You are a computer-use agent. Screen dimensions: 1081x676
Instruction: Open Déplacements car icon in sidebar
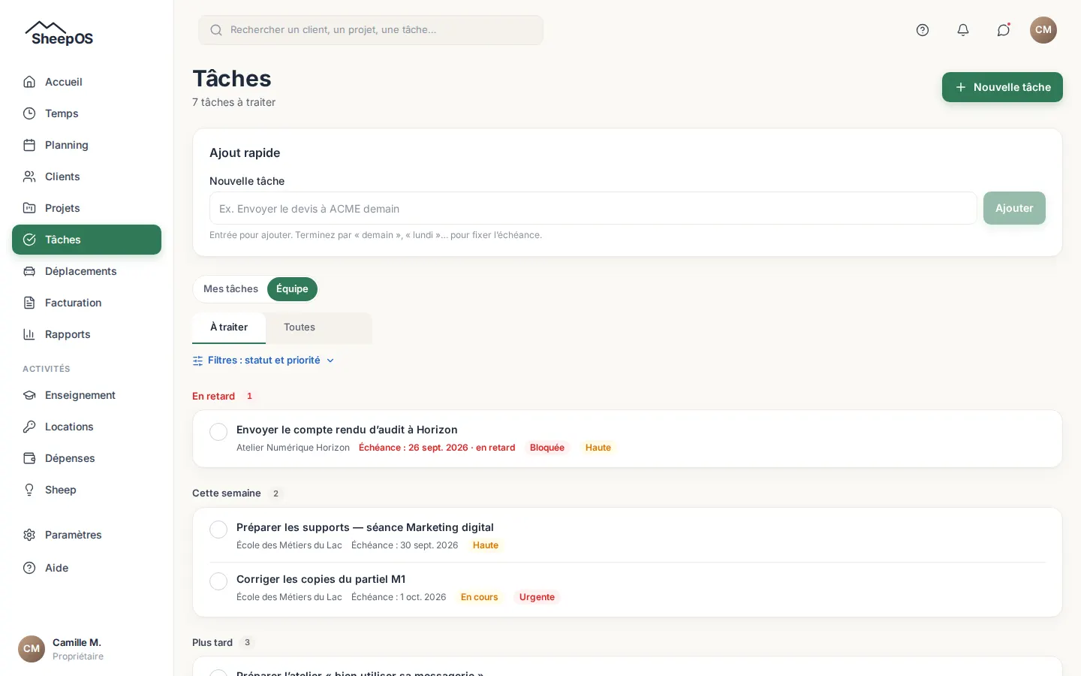click(29, 271)
